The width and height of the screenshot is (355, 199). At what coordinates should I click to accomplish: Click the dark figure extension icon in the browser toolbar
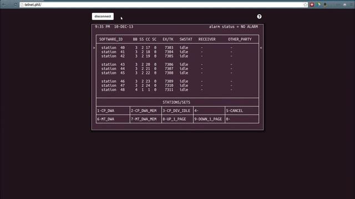pos(326,5)
